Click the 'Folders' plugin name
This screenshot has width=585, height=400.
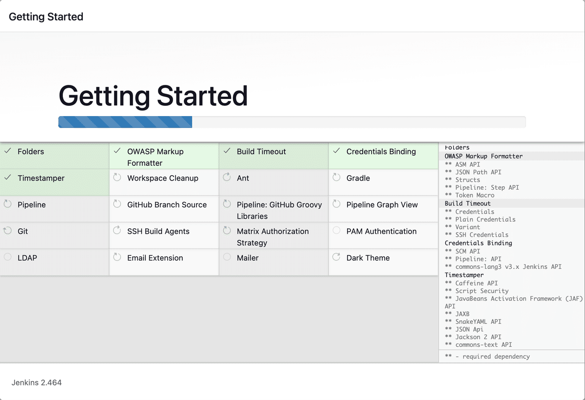click(x=31, y=152)
